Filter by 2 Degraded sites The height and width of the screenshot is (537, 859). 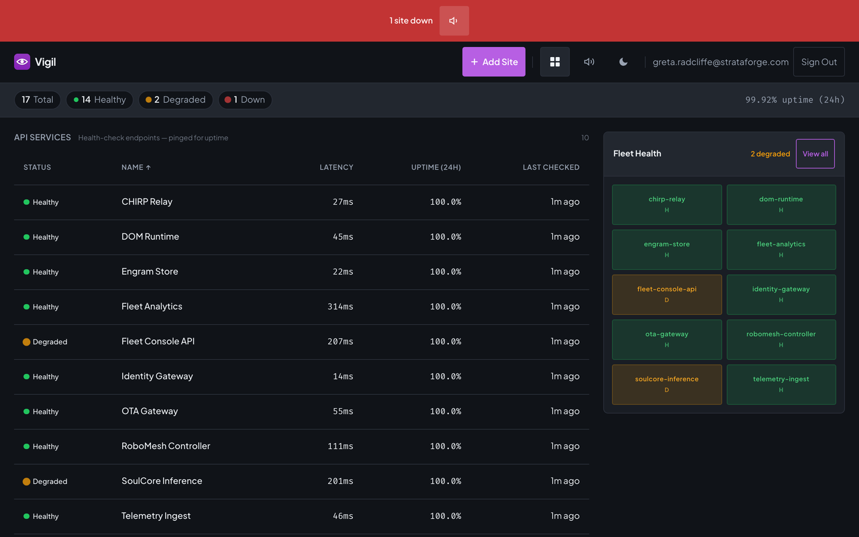click(176, 100)
